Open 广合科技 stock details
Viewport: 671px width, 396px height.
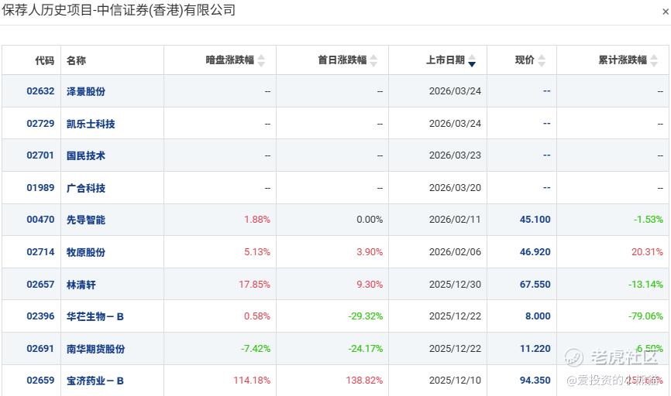[85, 188]
